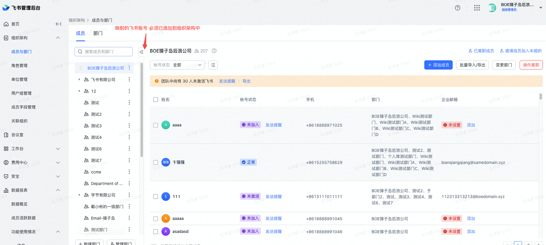Open the three-dot menu for 测试4
546x245 pixels.
[x=129, y=137]
